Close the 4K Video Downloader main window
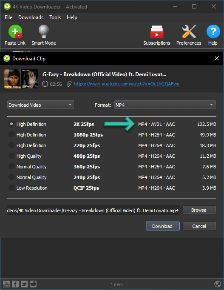This screenshot has height=290, width=224. coord(214,7)
